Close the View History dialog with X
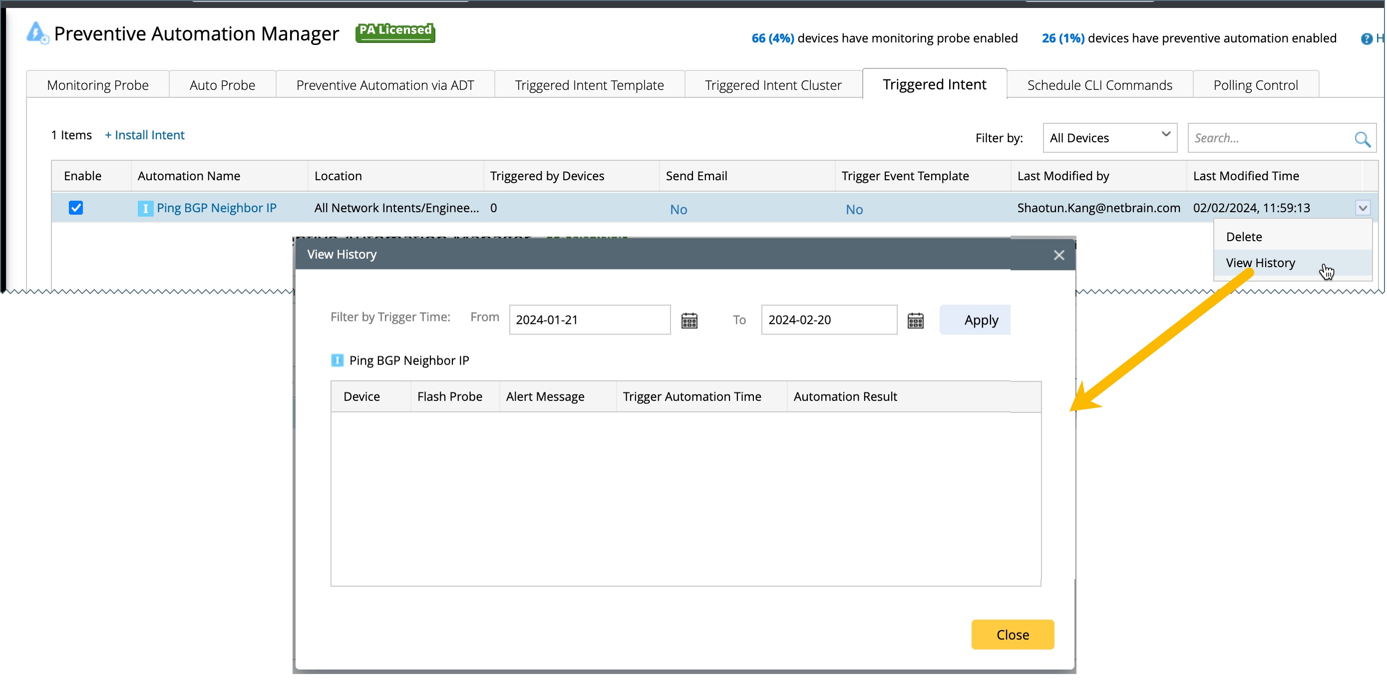Viewport: 1387px width, 681px height. point(1058,255)
